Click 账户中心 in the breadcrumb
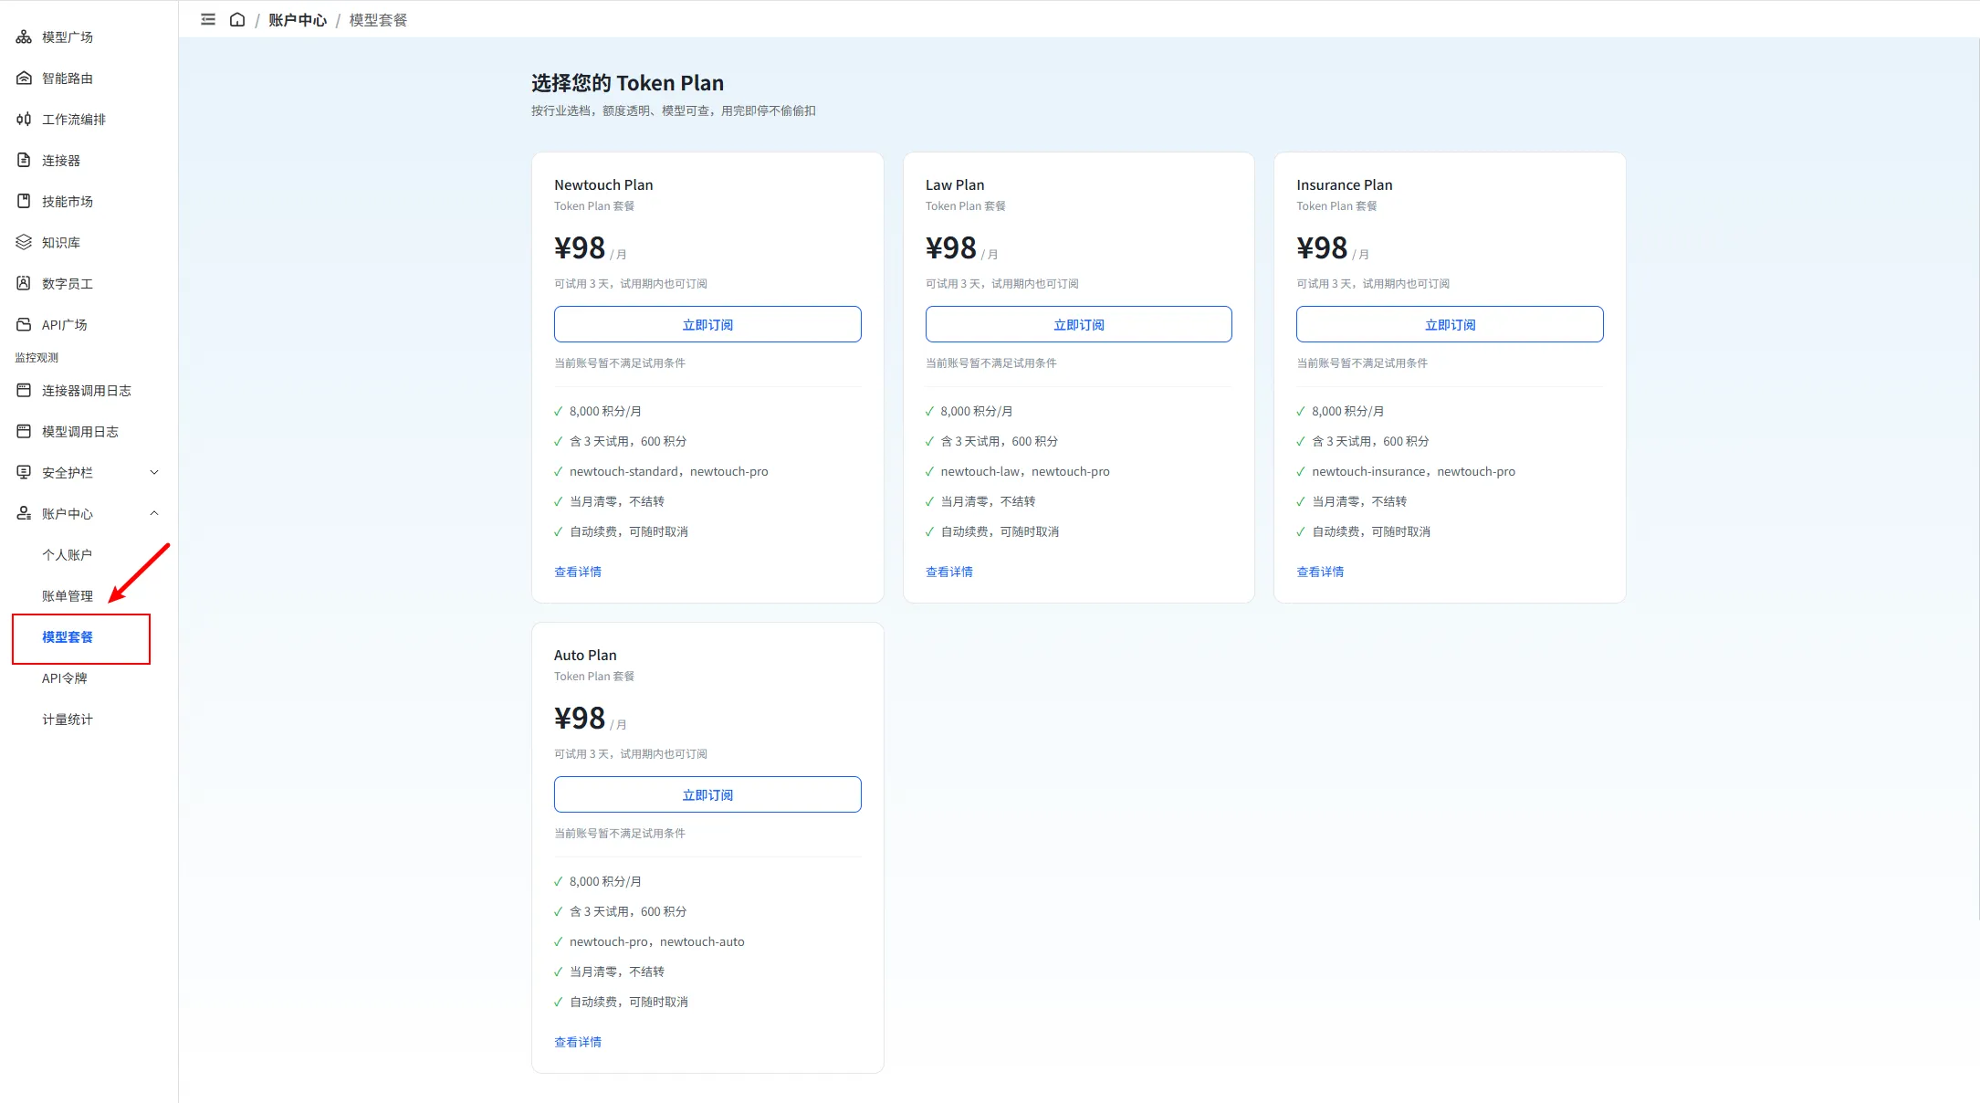 298,20
